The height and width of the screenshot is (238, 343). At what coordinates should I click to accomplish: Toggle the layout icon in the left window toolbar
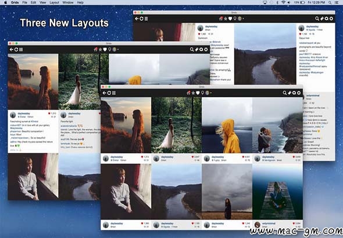(21, 49)
